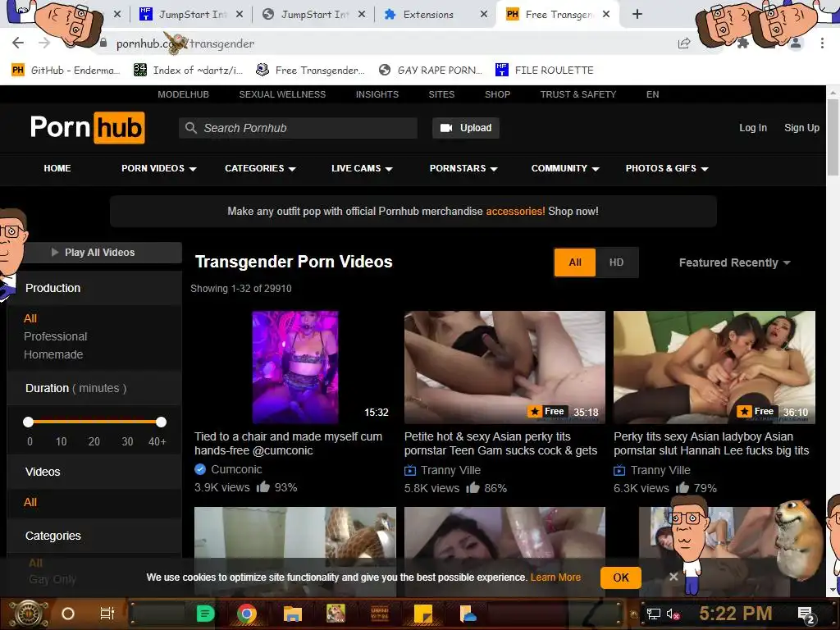Open the Featured Recently sort dropdown
The height and width of the screenshot is (630, 840).
pos(734,262)
